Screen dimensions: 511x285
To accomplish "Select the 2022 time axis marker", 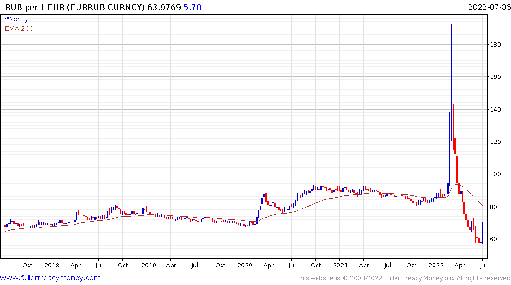I will [436, 265].
